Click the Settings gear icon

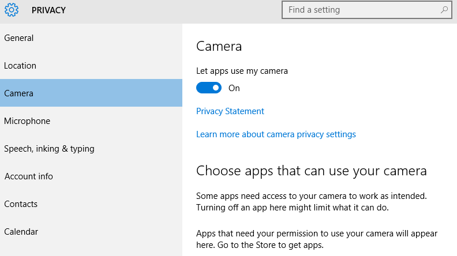click(12, 10)
